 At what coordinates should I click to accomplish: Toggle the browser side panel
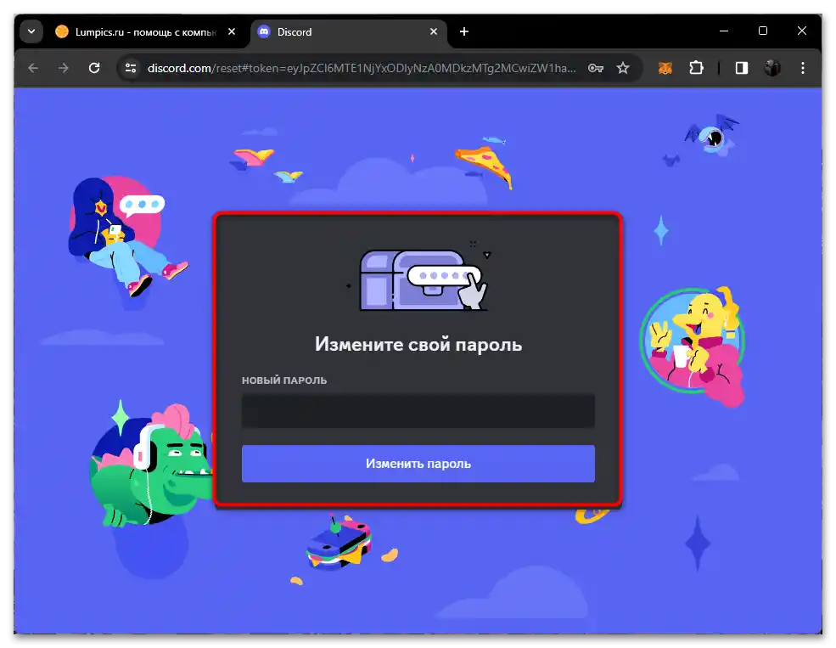point(742,68)
